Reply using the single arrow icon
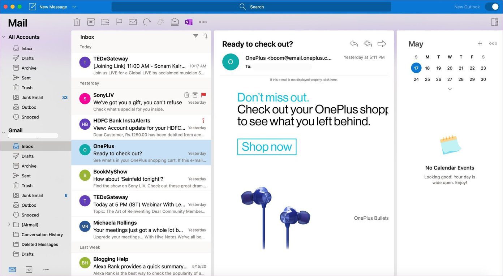 [x=354, y=44]
